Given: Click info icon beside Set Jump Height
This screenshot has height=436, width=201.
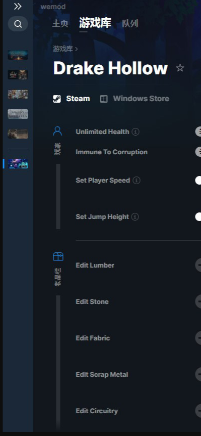Looking at the screenshot, I should pos(135,216).
